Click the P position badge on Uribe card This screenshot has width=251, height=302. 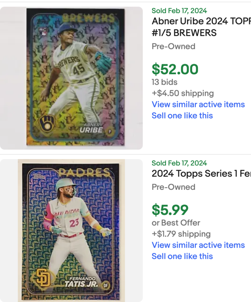[110, 132]
